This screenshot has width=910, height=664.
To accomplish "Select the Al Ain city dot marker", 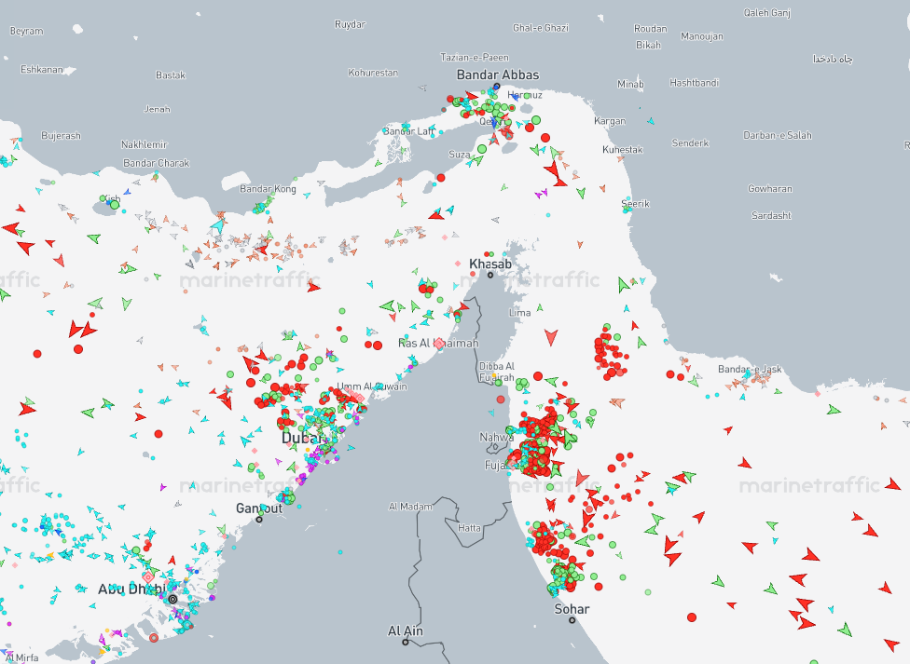I will 405,642.
